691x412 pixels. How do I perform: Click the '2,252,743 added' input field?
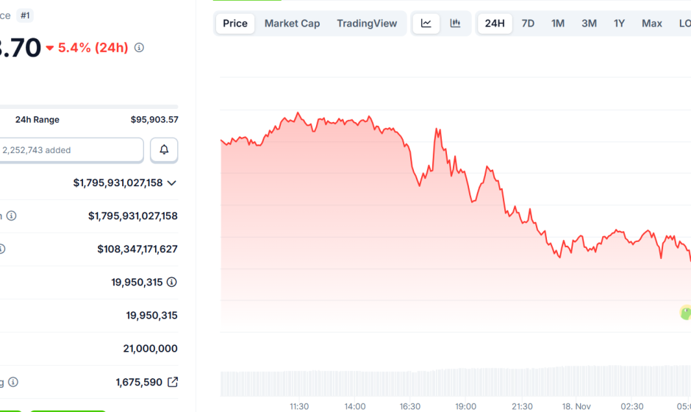point(71,150)
